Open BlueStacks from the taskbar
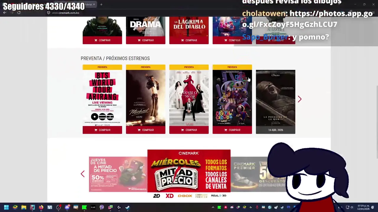The height and width of the screenshot is (212, 378). click(x=15, y=207)
